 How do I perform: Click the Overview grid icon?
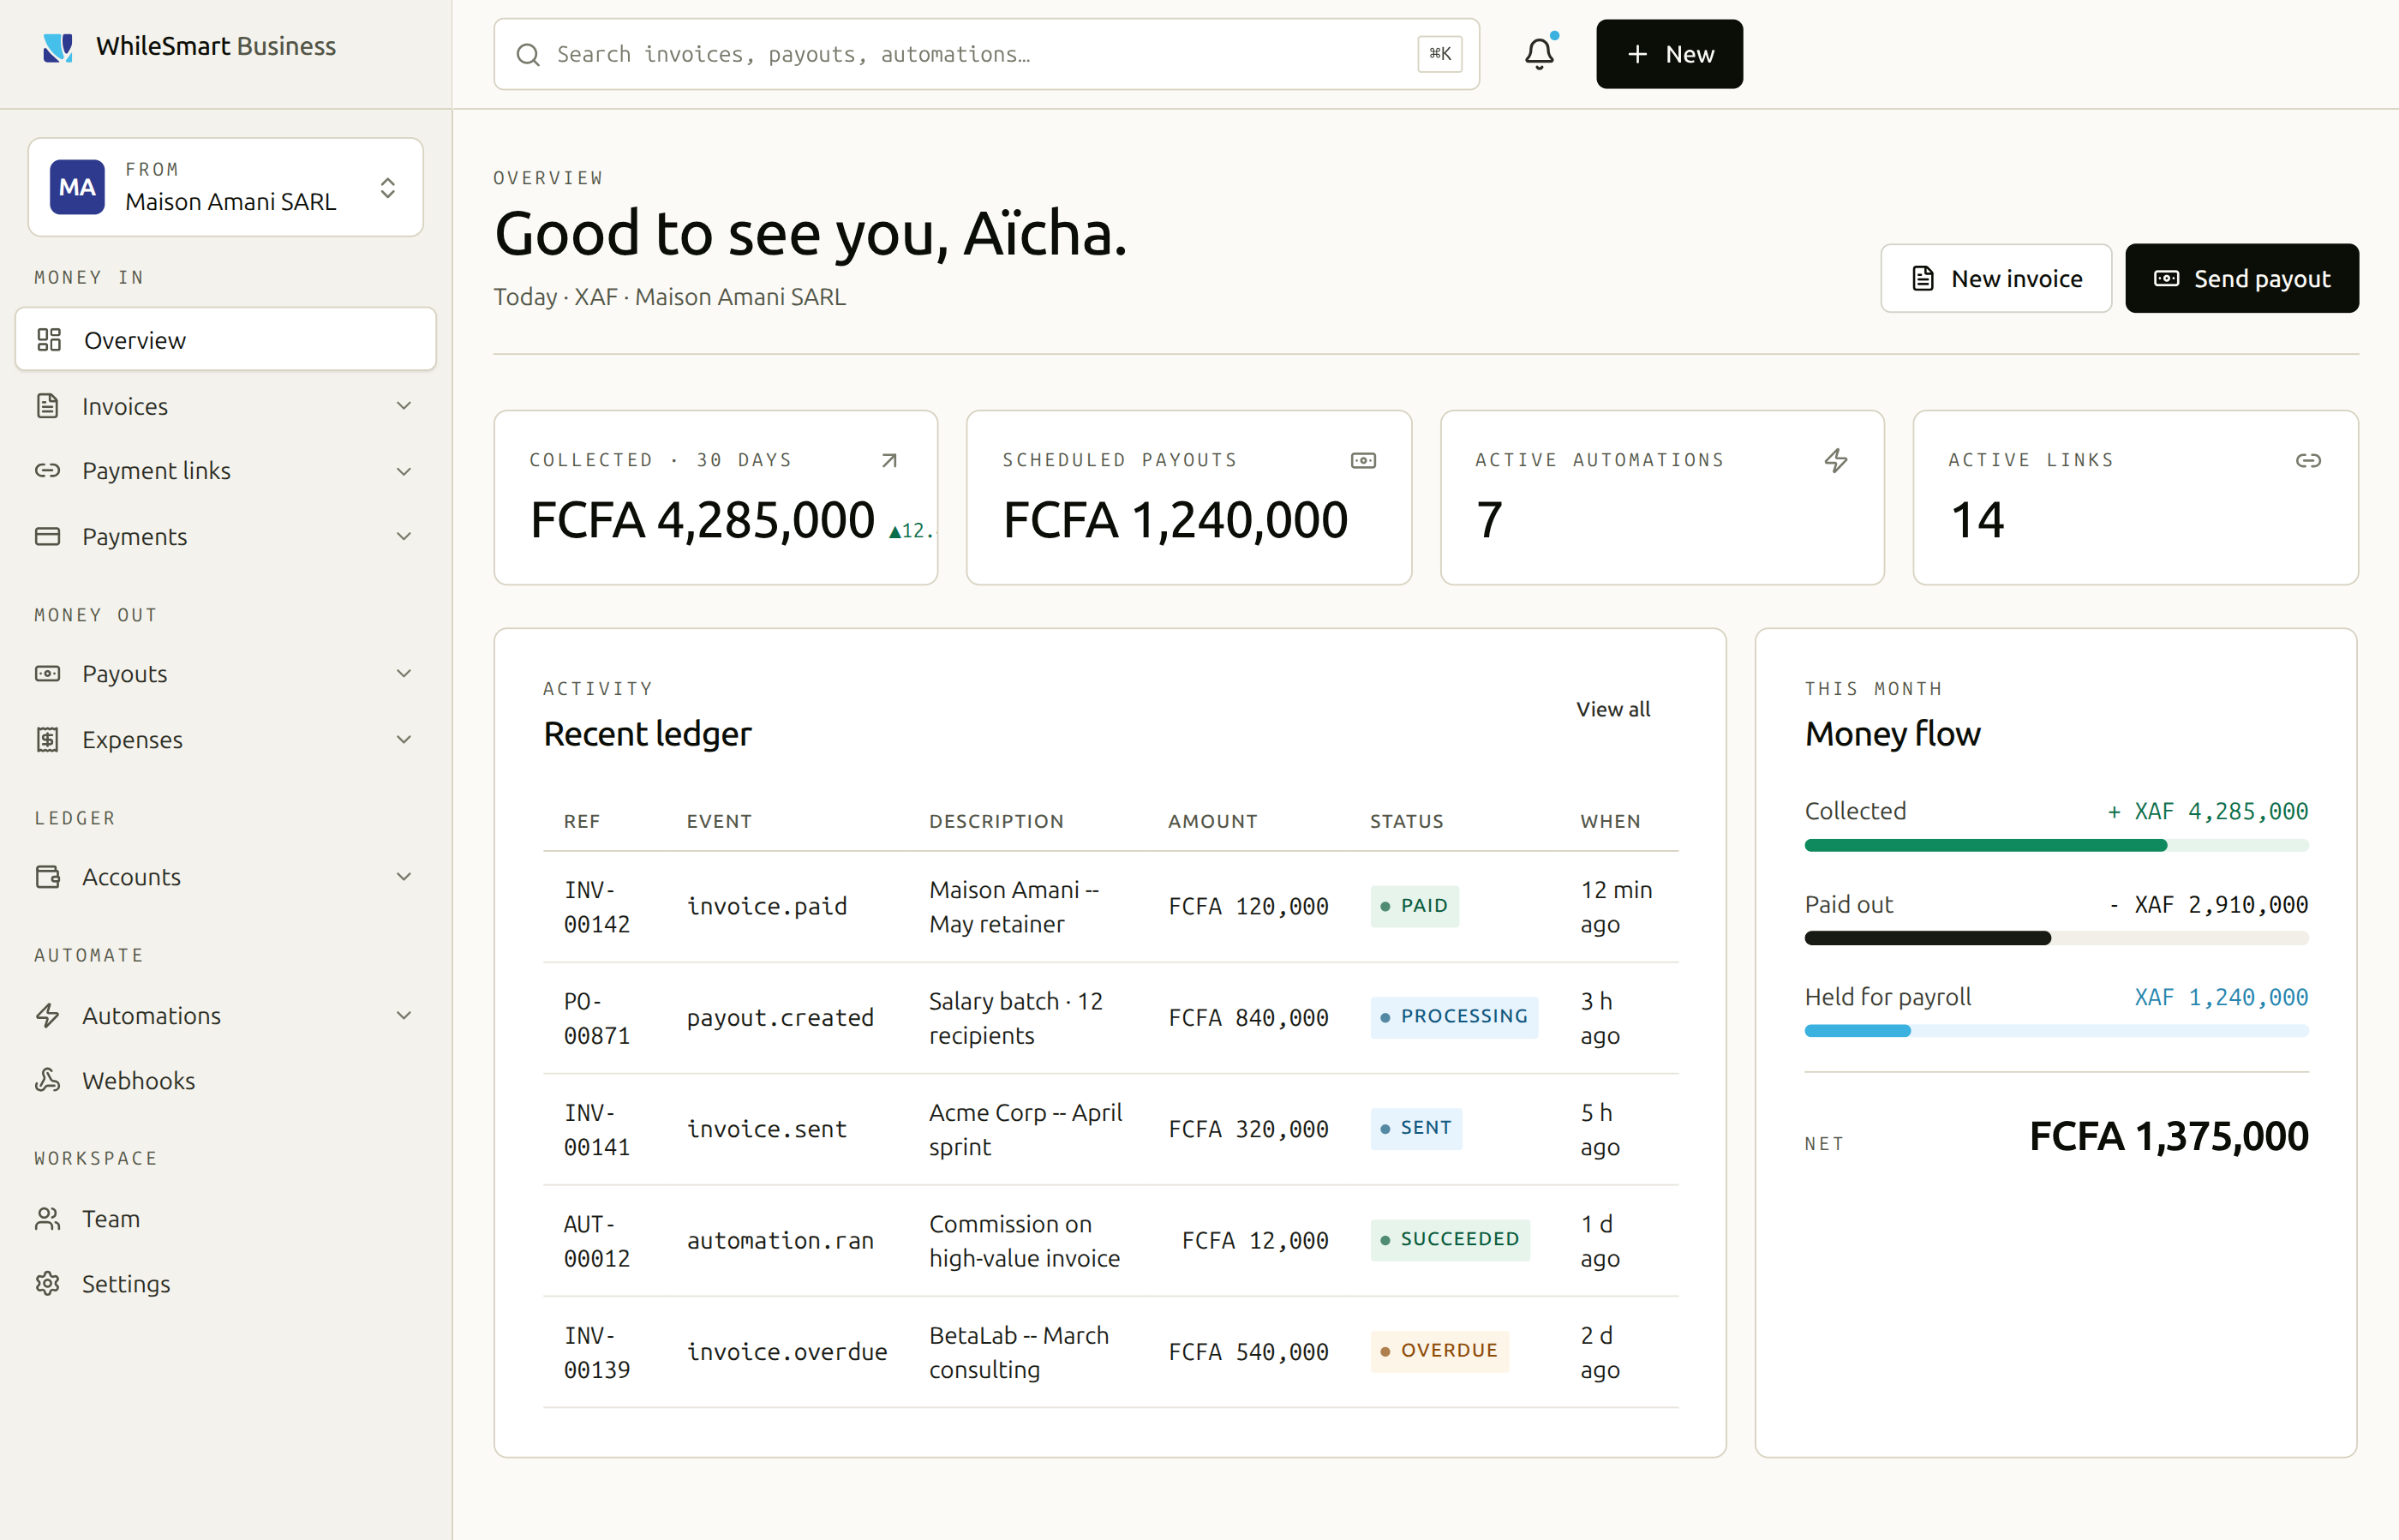coord(49,340)
